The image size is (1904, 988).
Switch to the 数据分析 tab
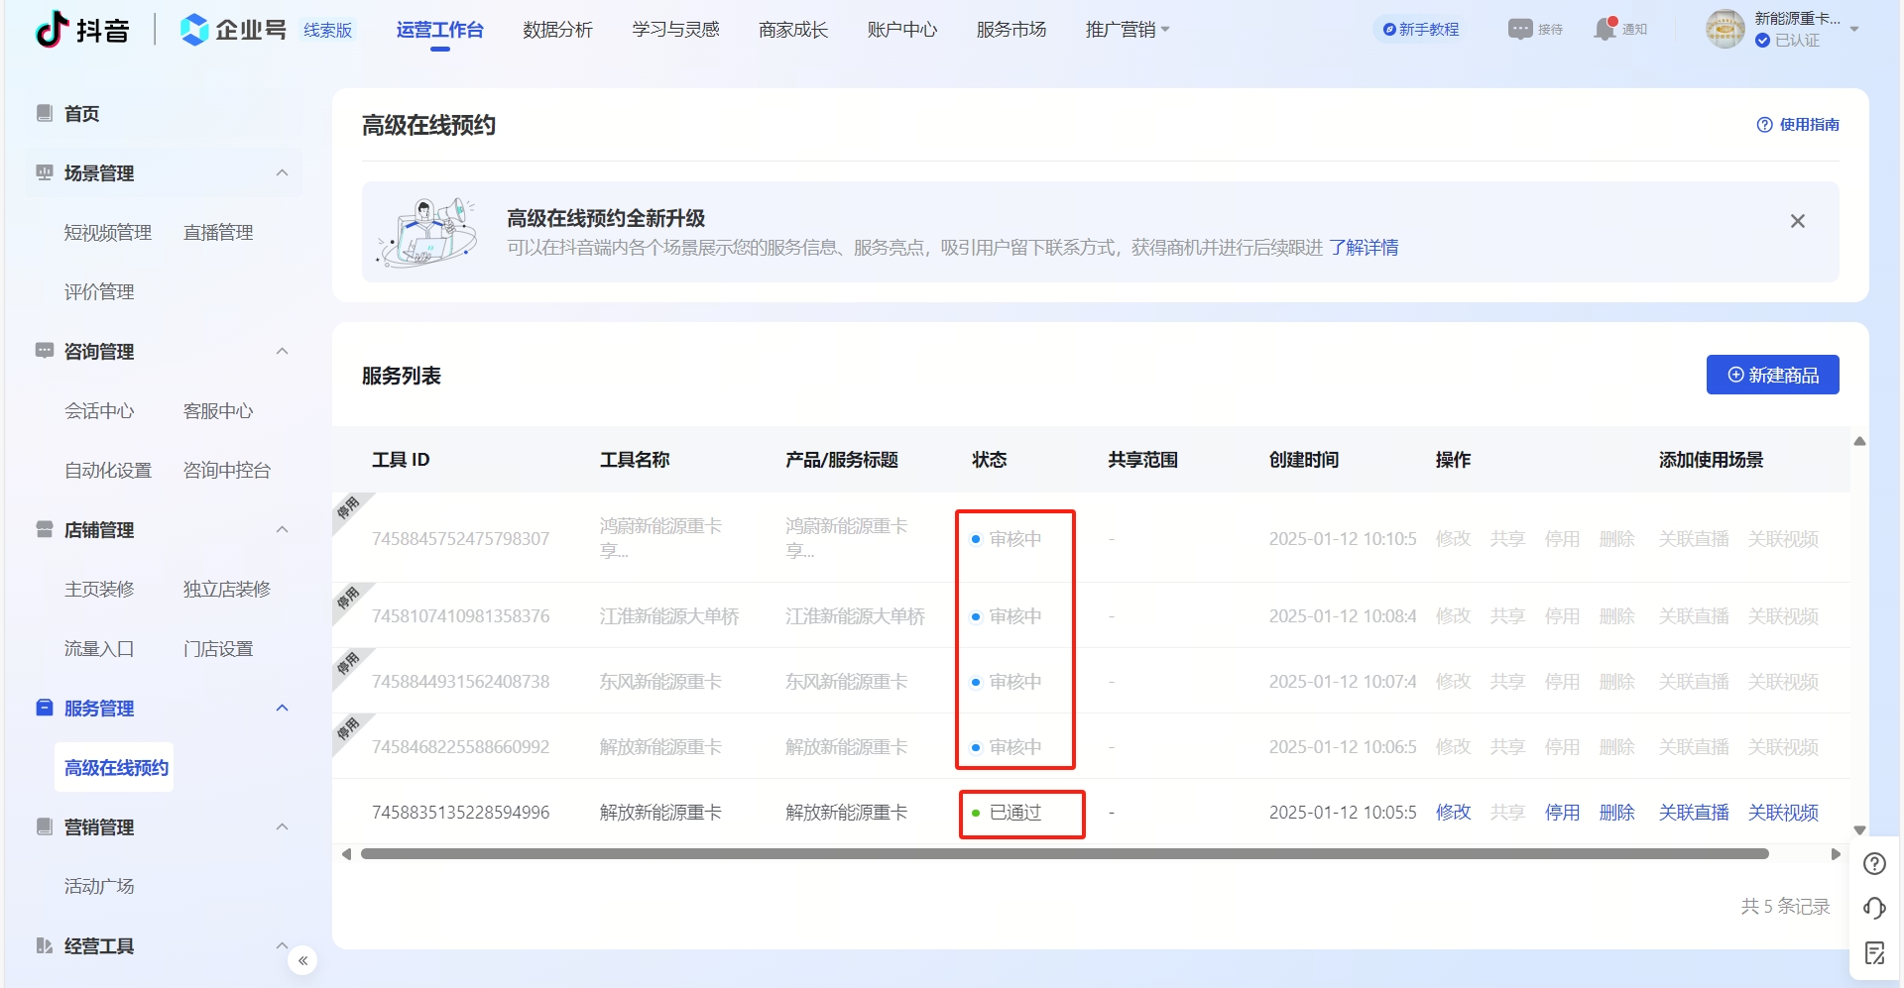click(x=557, y=30)
